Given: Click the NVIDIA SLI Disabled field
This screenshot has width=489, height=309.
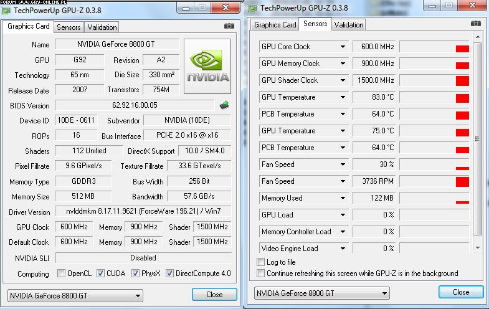Looking at the screenshot, I should [x=143, y=258].
